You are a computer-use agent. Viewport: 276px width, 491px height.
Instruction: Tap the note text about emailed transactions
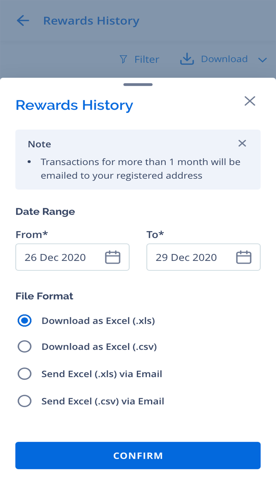tap(140, 168)
